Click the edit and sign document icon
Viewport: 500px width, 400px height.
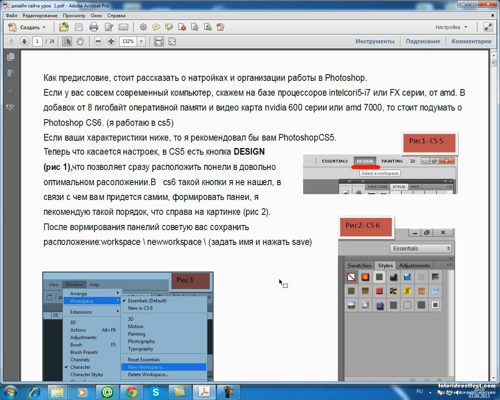109,27
